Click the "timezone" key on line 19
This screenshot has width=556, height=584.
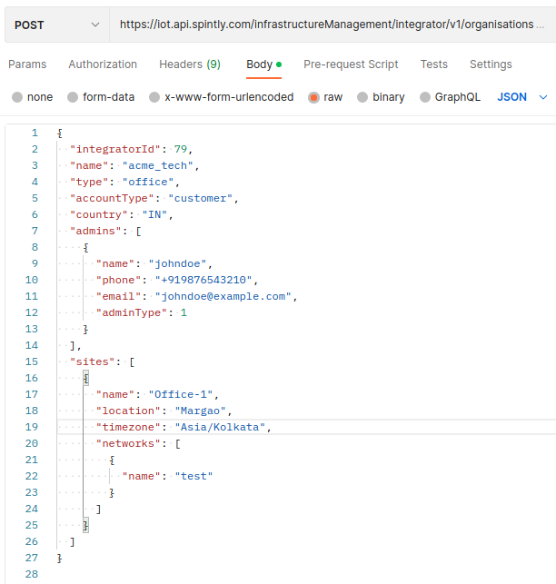tap(128, 428)
